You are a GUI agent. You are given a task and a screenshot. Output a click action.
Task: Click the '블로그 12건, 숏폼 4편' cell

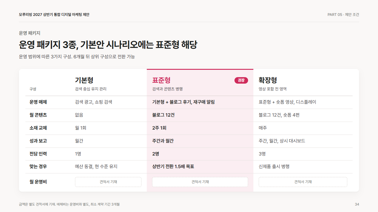tap(279, 115)
